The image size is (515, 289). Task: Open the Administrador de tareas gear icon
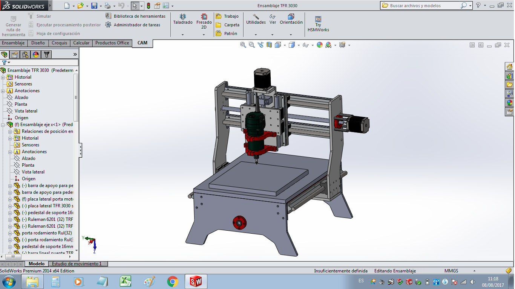coord(108,25)
